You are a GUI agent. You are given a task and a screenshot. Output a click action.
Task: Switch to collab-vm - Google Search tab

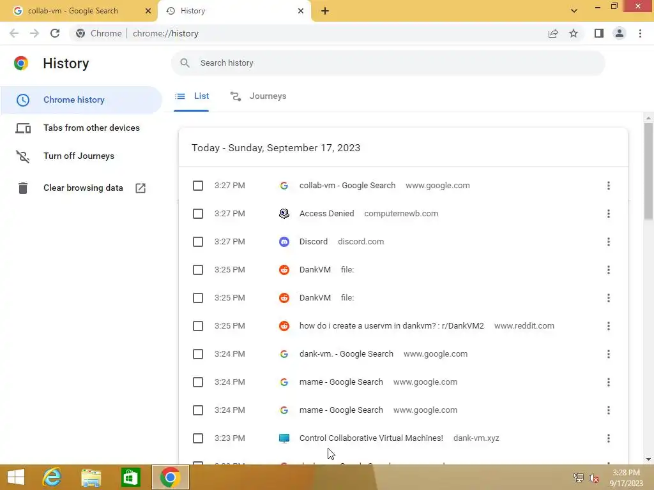click(x=79, y=11)
